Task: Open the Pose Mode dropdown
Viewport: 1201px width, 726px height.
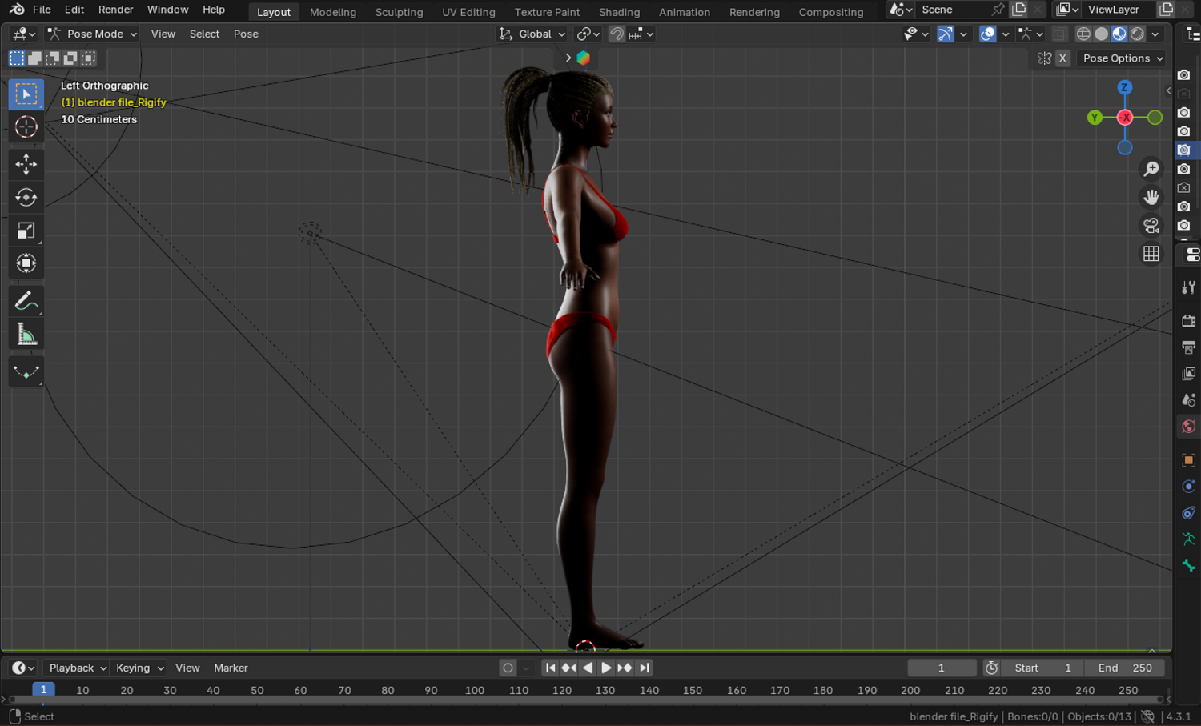Action: (92, 34)
